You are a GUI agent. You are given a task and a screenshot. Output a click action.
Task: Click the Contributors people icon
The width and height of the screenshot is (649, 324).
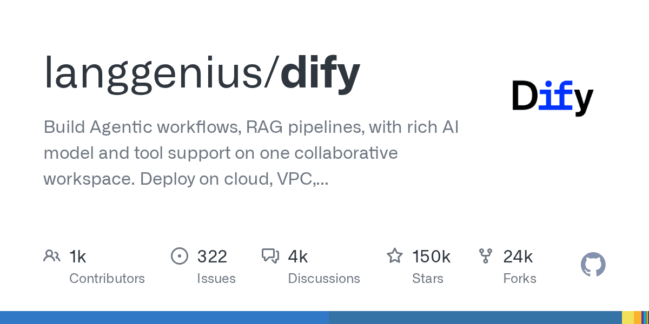[52, 255]
